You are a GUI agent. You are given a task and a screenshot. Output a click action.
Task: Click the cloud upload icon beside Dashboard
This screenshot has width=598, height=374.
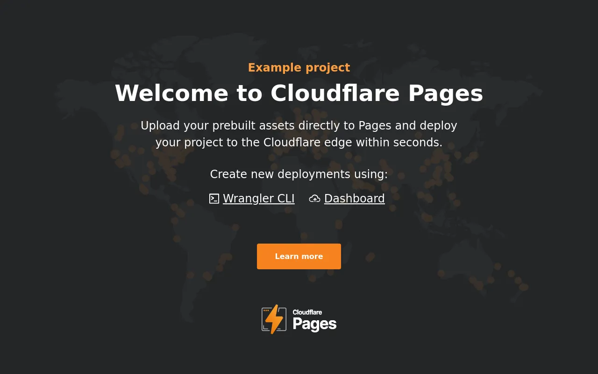(314, 199)
